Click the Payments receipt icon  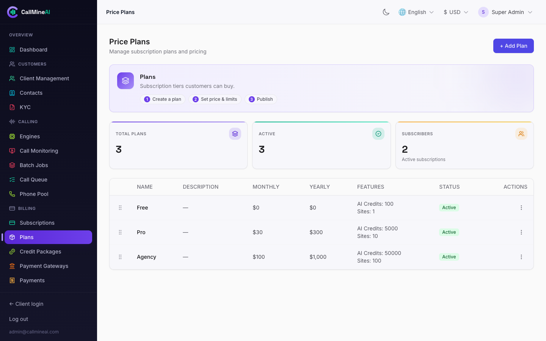click(x=12, y=280)
